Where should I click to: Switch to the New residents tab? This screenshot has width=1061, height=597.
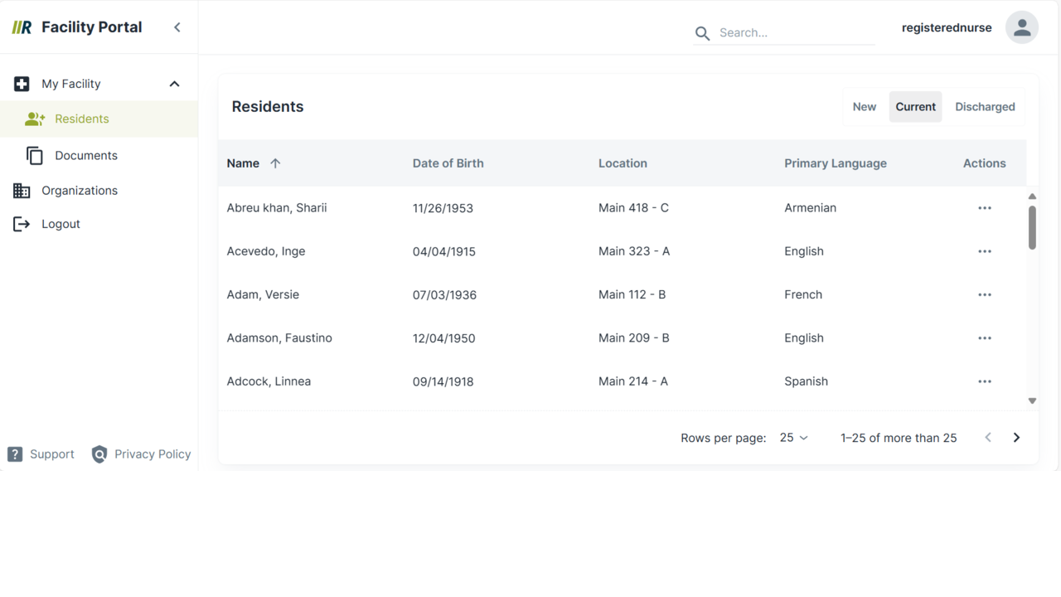[x=865, y=107]
